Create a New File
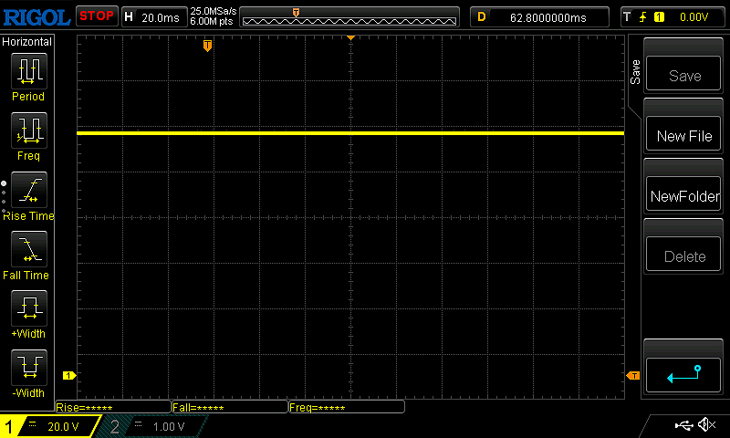Viewport: 730px width, 438px height. click(683, 134)
